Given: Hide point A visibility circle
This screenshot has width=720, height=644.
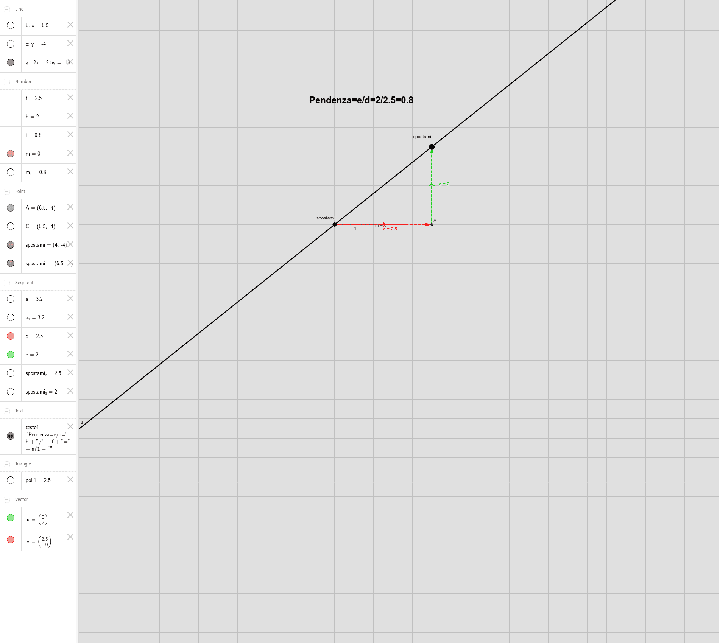Looking at the screenshot, I should pos(11,208).
